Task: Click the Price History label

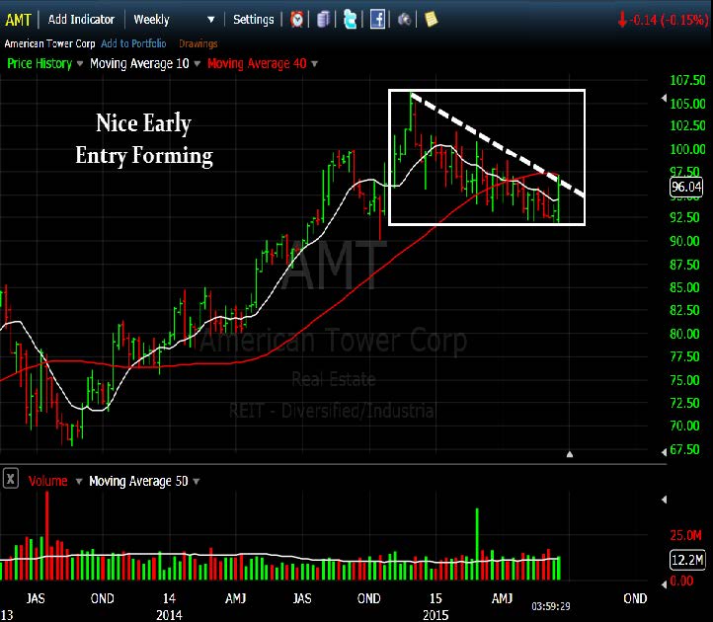Action: [x=40, y=63]
